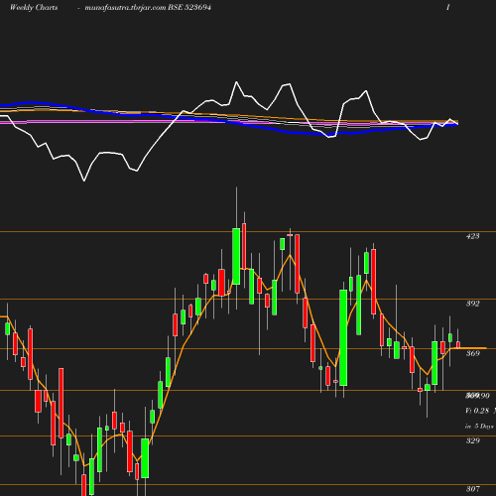Select the 369 price level label
The width and height of the screenshot is (496, 496).
click(473, 353)
